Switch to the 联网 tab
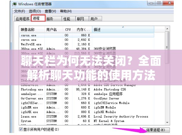 pyautogui.click(x=82, y=19)
